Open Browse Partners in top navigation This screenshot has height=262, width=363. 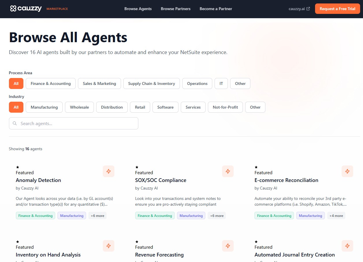tap(176, 9)
